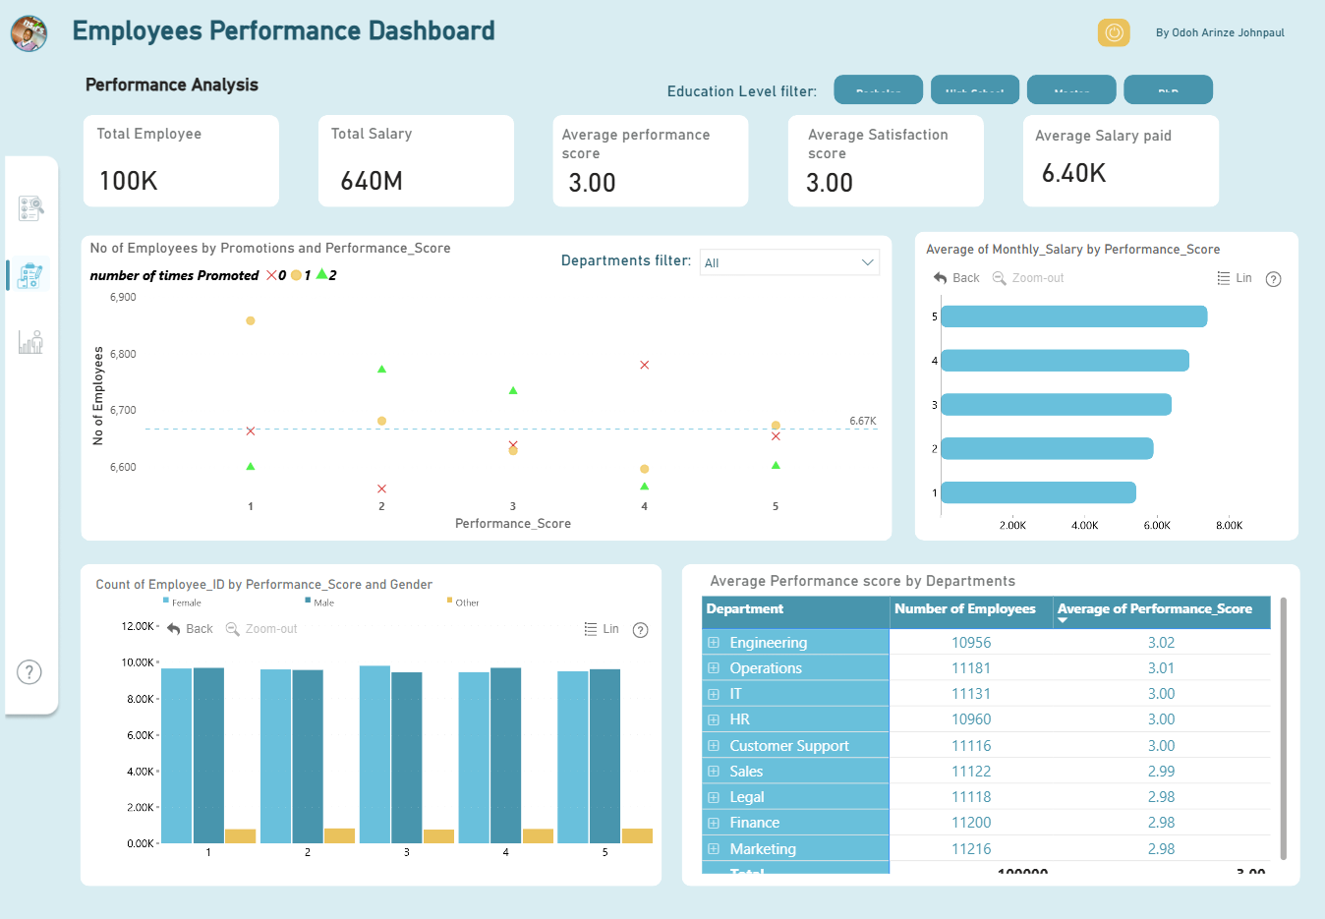Open the employee overview page icon in sidebar
This screenshot has width=1325, height=919.
tap(30, 207)
